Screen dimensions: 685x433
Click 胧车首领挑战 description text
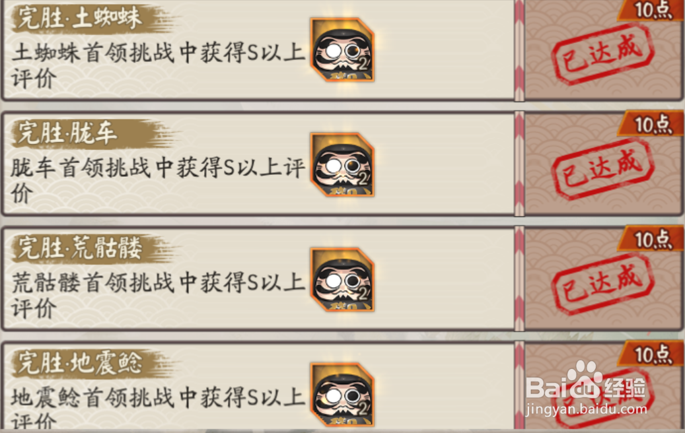158,181
